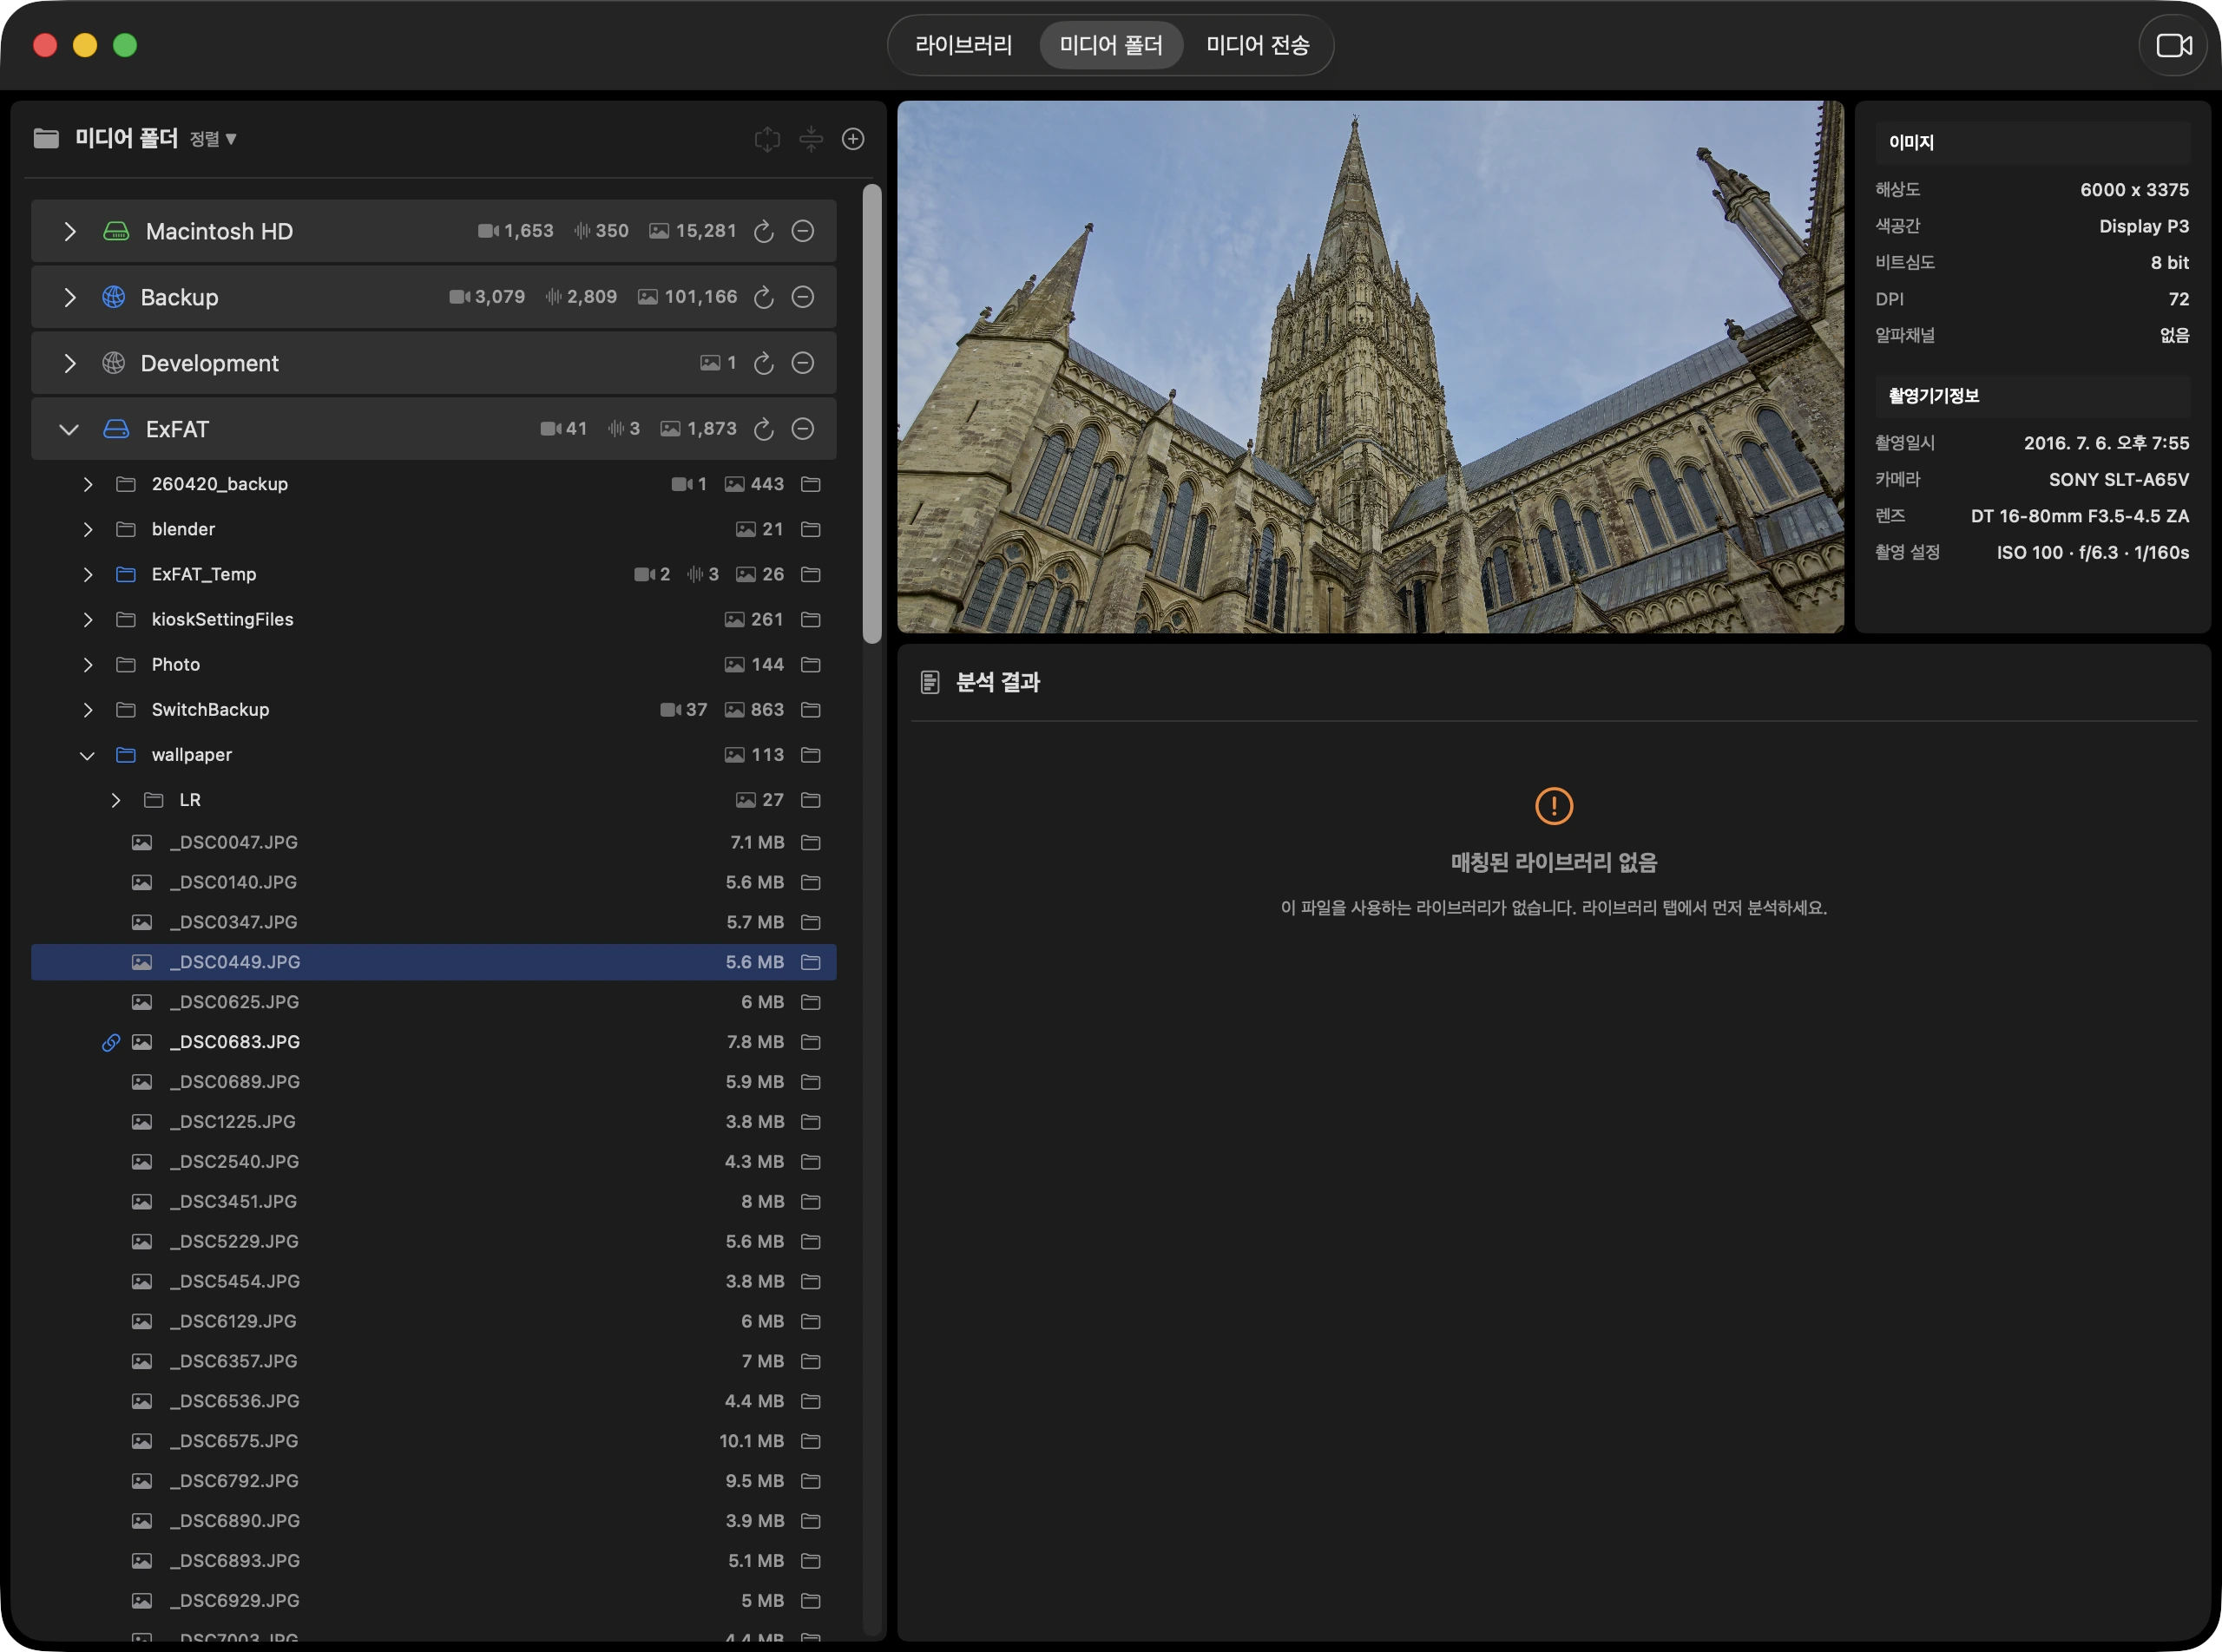This screenshot has height=1652, width=2222.
Task: Collapse the ExFAT volume
Action: pyautogui.click(x=69, y=429)
